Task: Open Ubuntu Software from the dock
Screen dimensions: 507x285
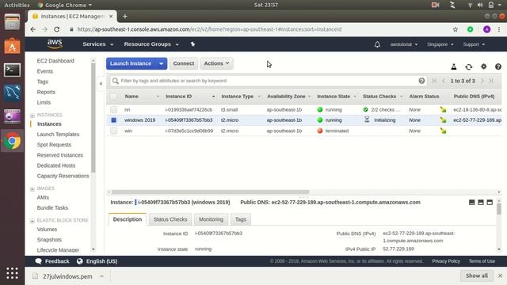Action: [x=13, y=47]
